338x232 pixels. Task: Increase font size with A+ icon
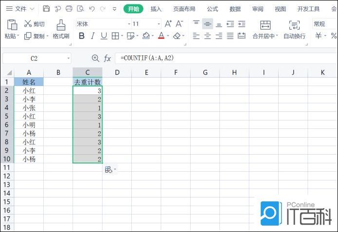tap(168, 24)
